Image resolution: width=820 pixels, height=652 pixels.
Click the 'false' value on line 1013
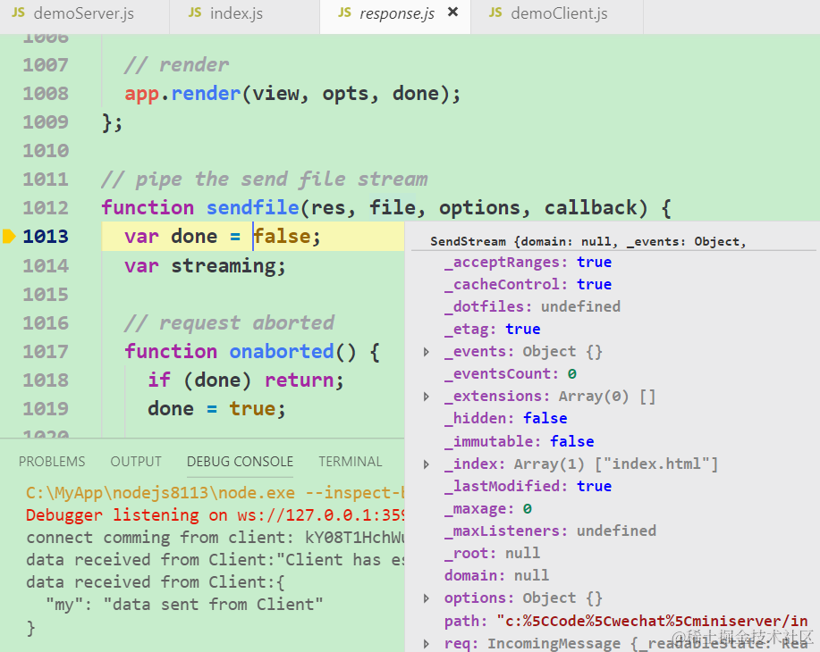(283, 237)
